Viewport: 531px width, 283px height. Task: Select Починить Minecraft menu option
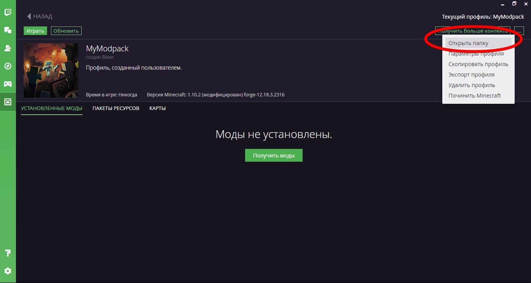pos(475,95)
